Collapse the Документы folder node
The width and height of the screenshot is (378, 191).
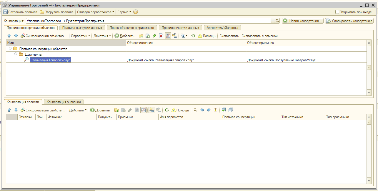tap(16, 54)
